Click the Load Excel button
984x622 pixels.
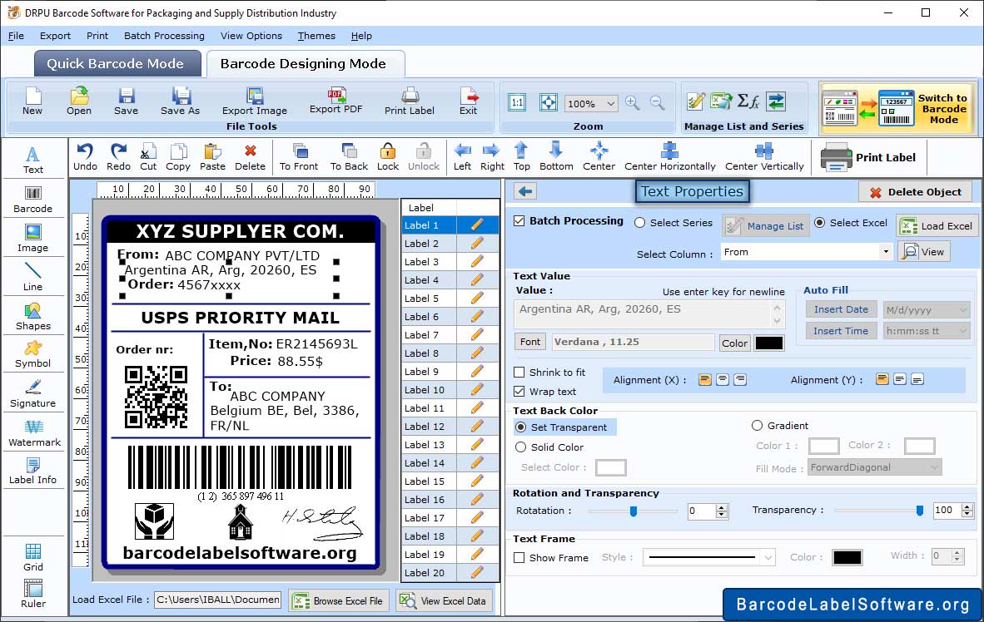(x=937, y=225)
